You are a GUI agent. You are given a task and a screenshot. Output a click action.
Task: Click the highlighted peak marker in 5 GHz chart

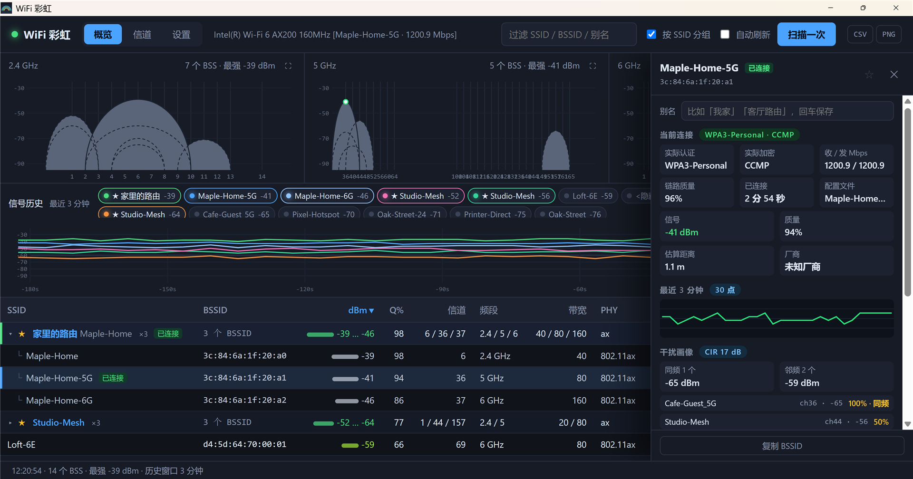point(346,102)
